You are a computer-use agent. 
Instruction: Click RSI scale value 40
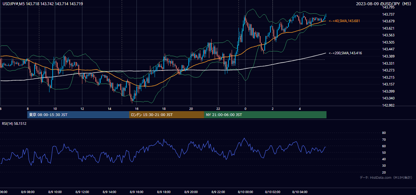(x=384, y=159)
